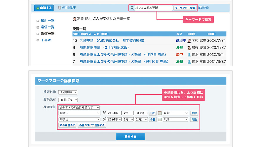Open the 1(月) day dropdown
Image resolution: width=261 pixels, height=147 pixels.
pyautogui.click(x=141, y=119)
